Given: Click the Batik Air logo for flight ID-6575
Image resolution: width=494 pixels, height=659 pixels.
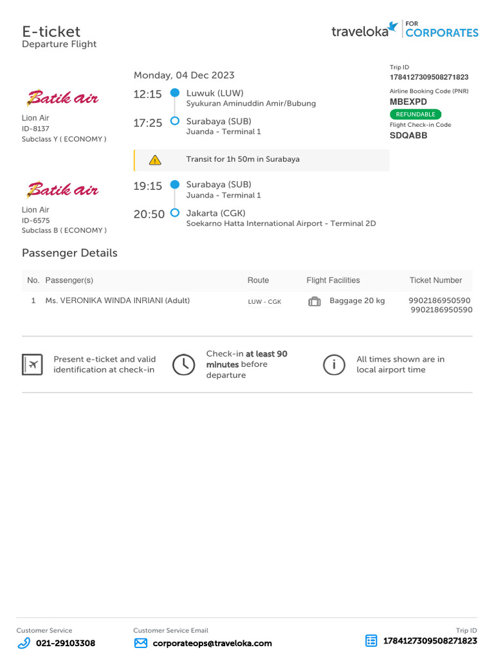Looking at the screenshot, I should click(x=62, y=190).
